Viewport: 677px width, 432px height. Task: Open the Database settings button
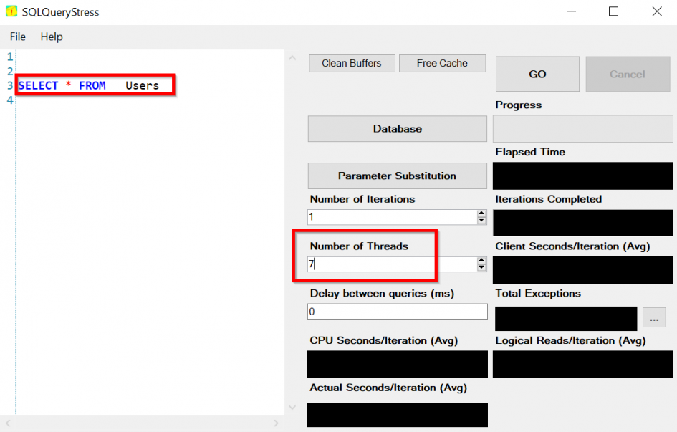pyautogui.click(x=397, y=129)
